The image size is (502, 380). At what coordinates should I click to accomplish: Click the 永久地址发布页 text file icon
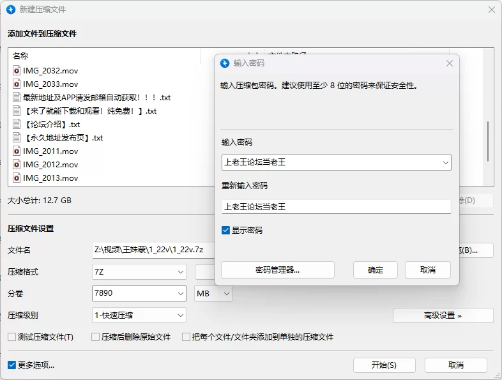pos(17,137)
